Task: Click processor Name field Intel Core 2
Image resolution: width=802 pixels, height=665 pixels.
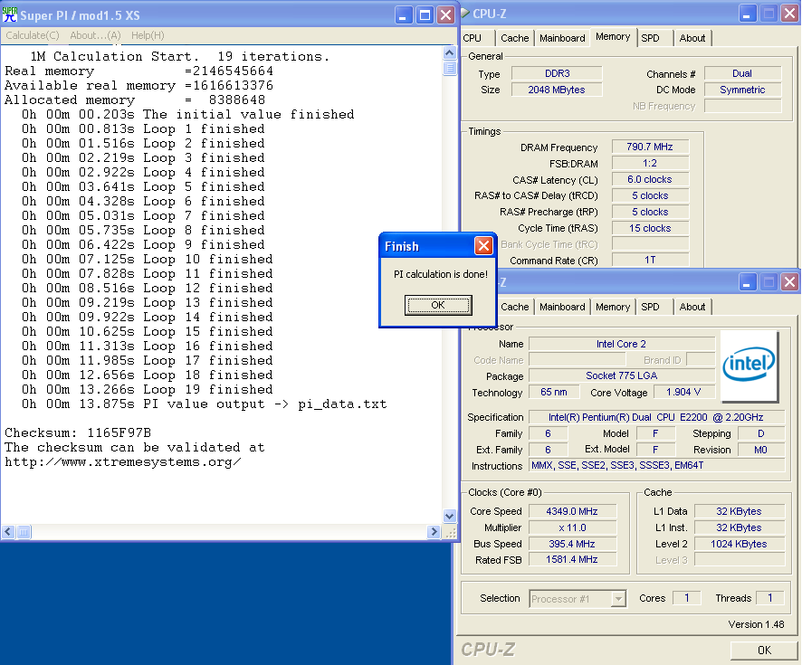Action: tap(622, 344)
